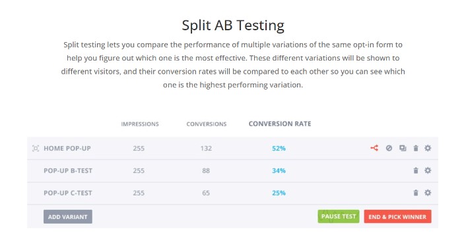Image resolution: width=462 pixels, height=242 pixels.
Task: Click End & Pick Winner button
Action: coord(397,217)
